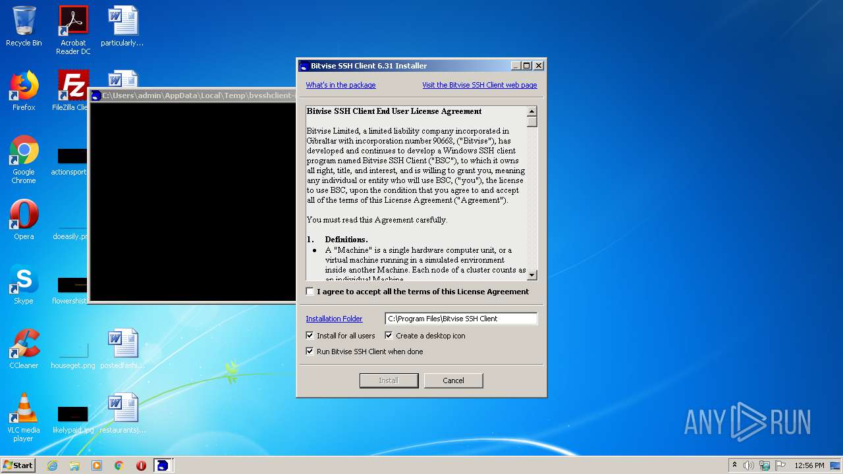Click the Chrome taskbar icon
The height and width of the screenshot is (474, 843).
(x=119, y=465)
